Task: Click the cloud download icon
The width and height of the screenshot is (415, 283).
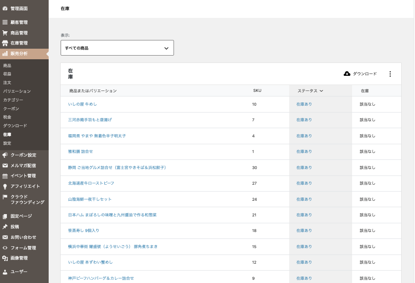Action: (x=347, y=74)
